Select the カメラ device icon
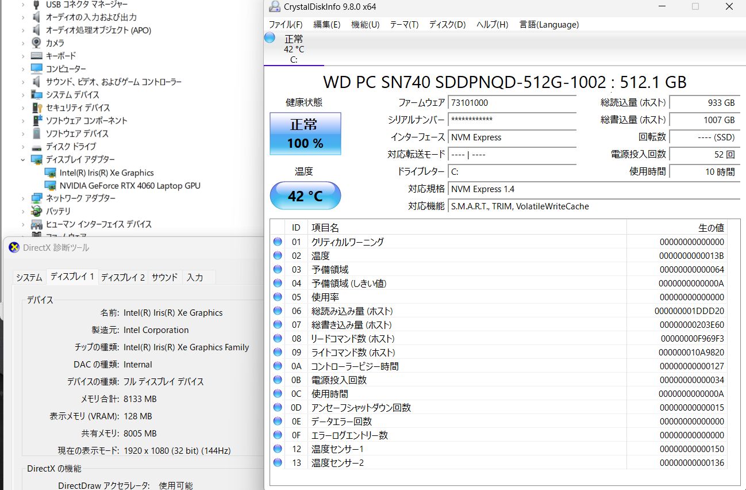 pyautogui.click(x=36, y=43)
